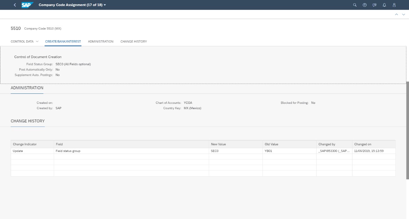409x219 pixels.
Task: Click the New Value column header
Action: 218,144
